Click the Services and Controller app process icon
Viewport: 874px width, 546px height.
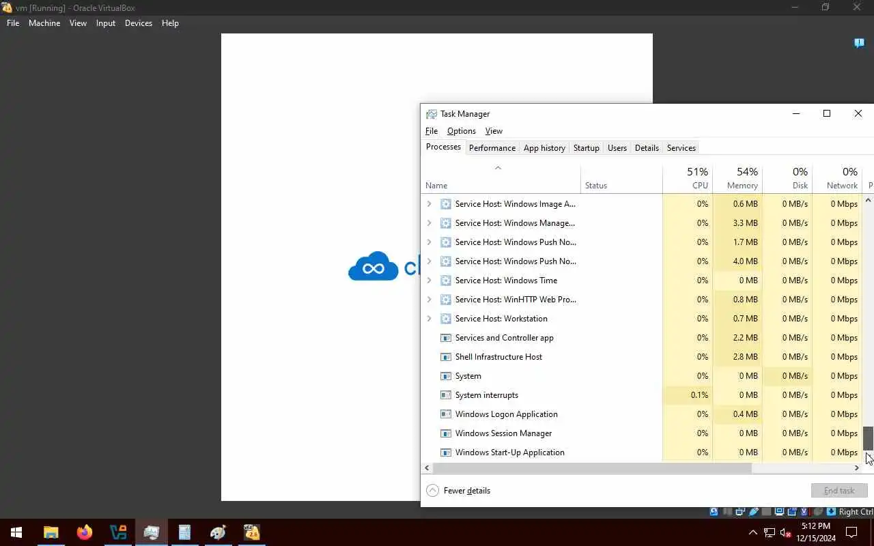click(x=446, y=338)
